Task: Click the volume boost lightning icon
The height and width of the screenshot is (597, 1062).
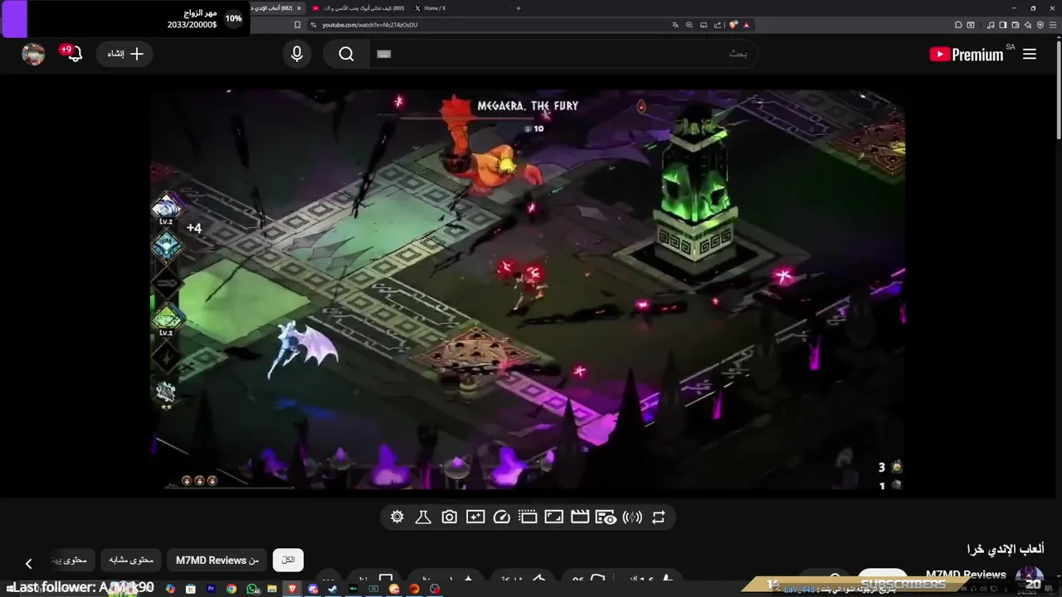Action: (x=632, y=517)
